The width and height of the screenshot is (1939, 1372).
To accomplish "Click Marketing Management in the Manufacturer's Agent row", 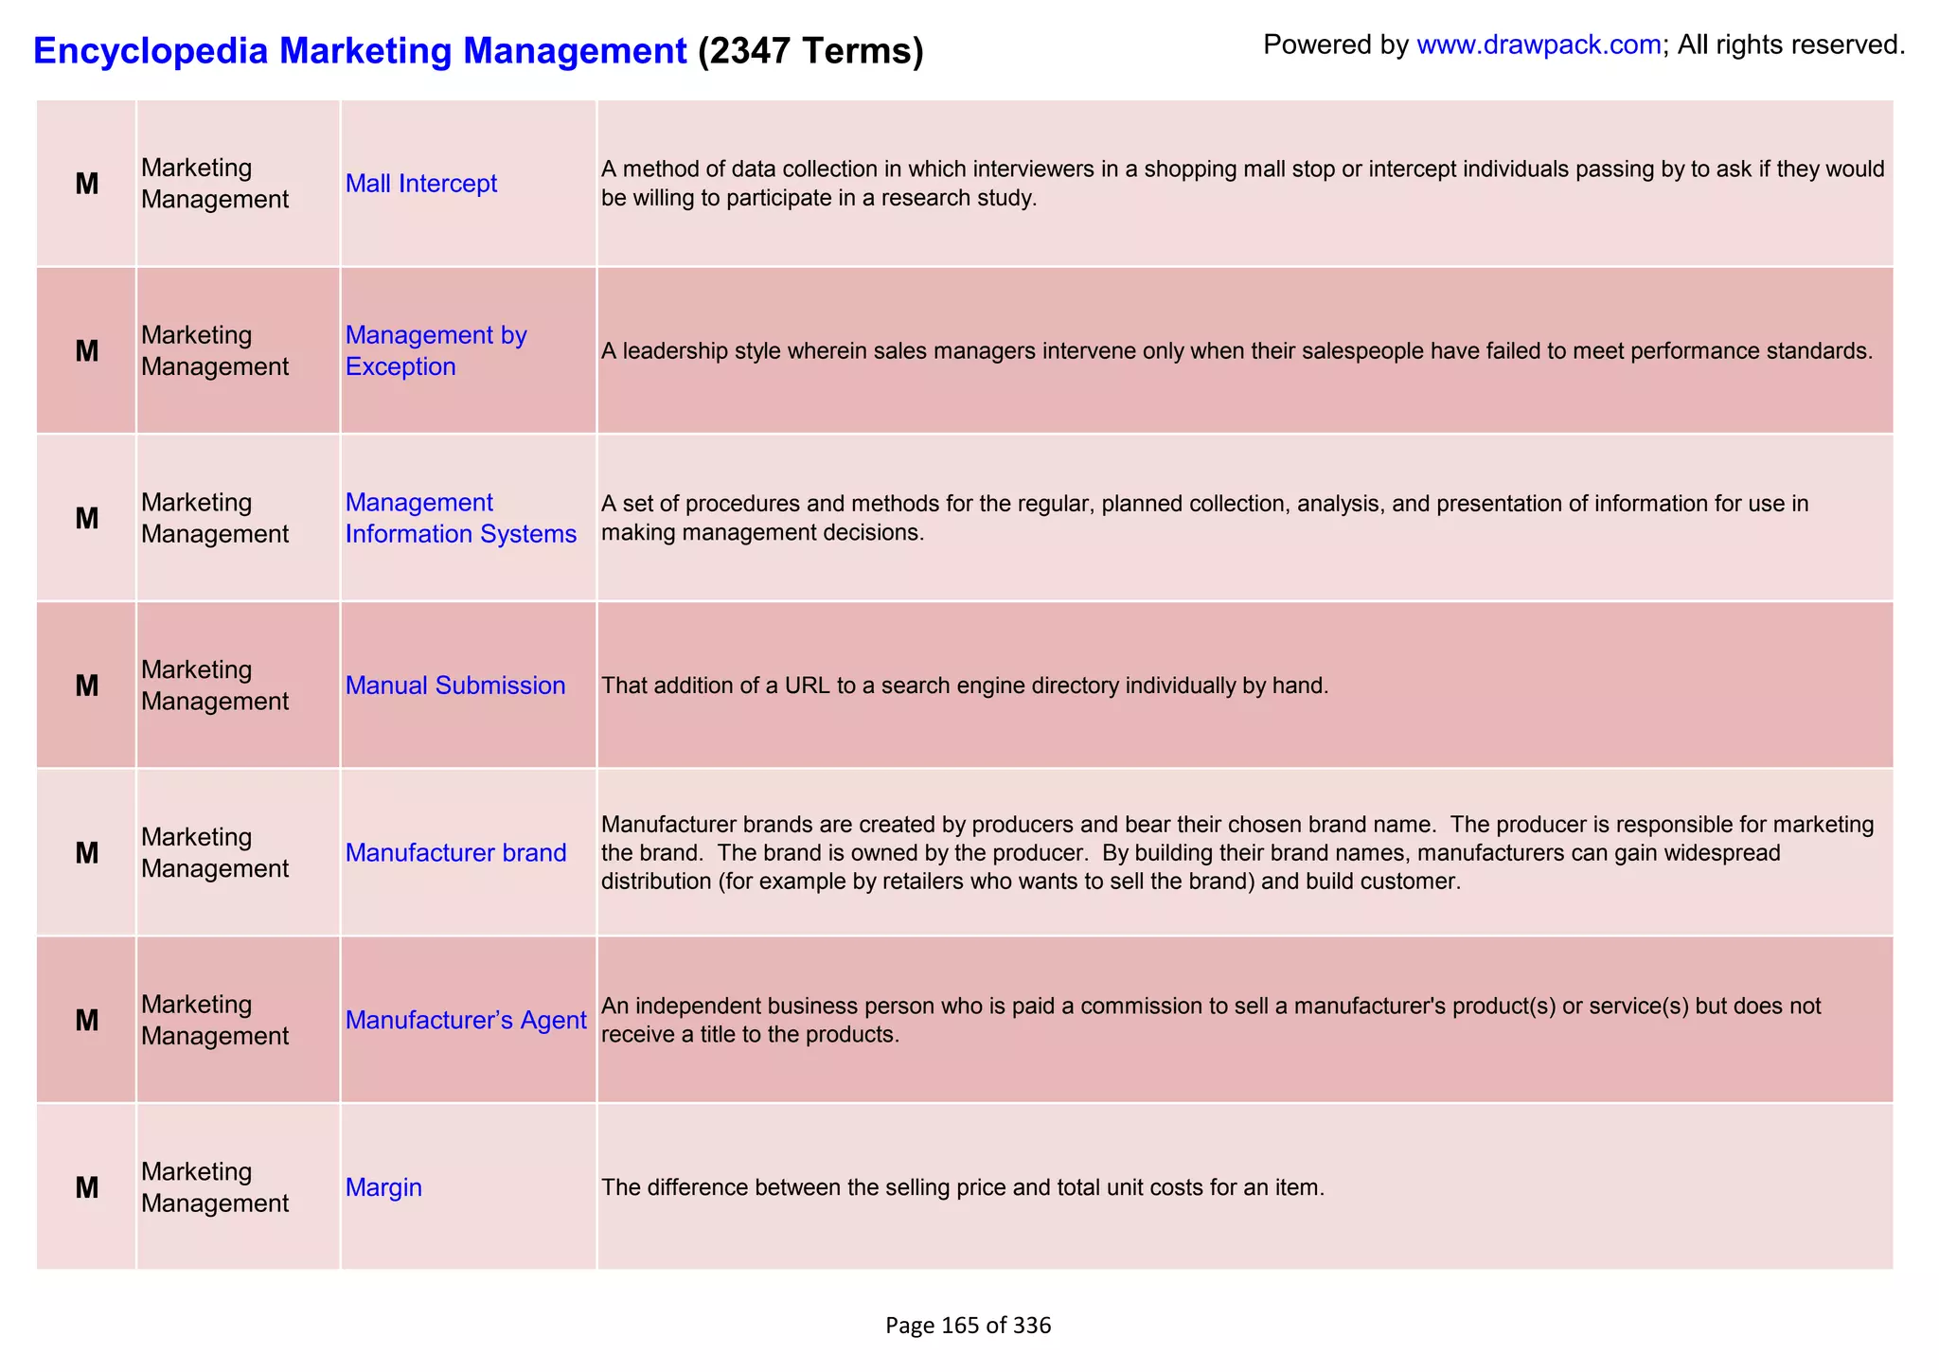I will click(215, 1020).
